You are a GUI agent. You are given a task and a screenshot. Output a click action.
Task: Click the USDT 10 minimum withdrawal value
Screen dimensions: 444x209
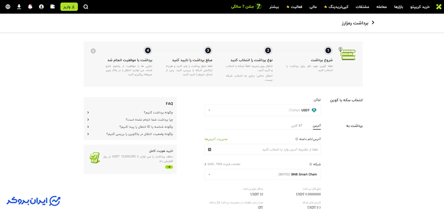click(x=257, y=194)
